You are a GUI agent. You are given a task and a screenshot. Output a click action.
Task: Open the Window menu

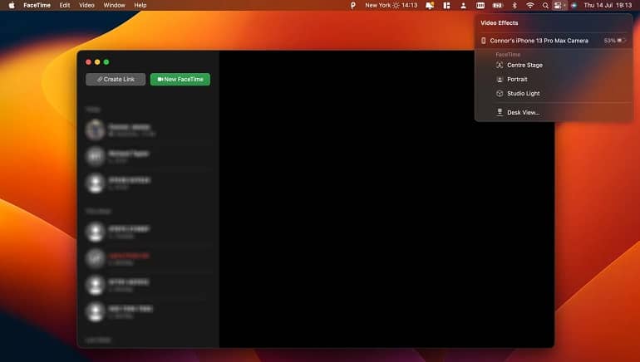pyautogui.click(x=115, y=5)
